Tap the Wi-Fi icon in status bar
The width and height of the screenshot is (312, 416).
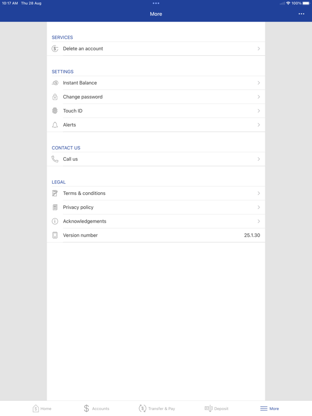pos(288,3)
